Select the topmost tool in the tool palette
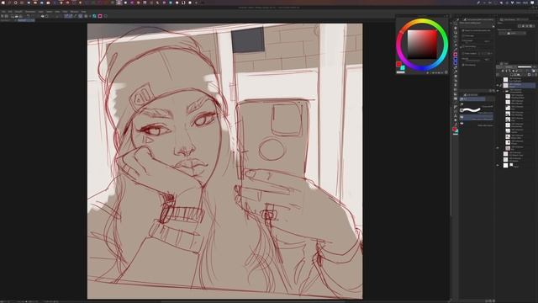The image size is (538, 303). pyautogui.click(x=456, y=23)
